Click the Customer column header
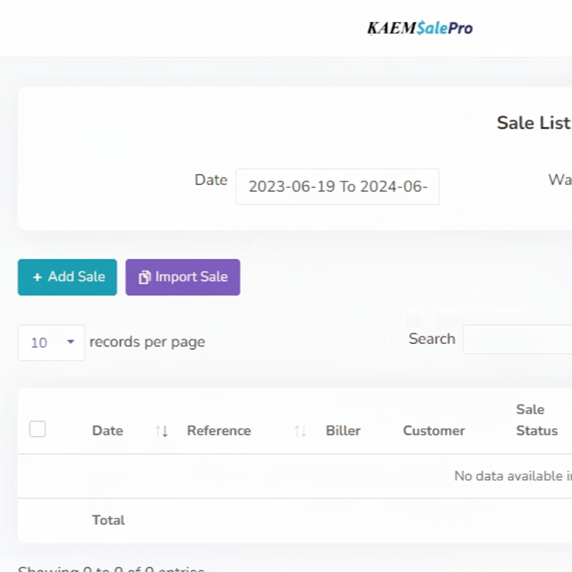The height and width of the screenshot is (572, 572). [x=434, y=431]
